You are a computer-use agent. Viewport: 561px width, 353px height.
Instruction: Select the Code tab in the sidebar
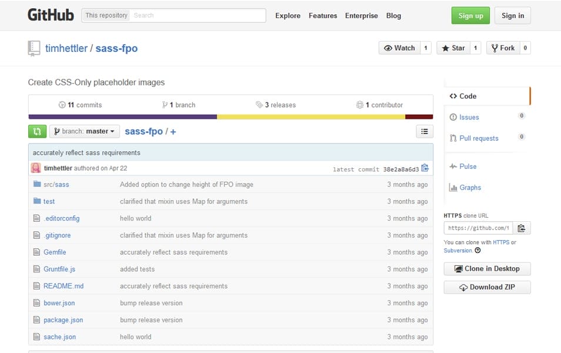[464, 96]
